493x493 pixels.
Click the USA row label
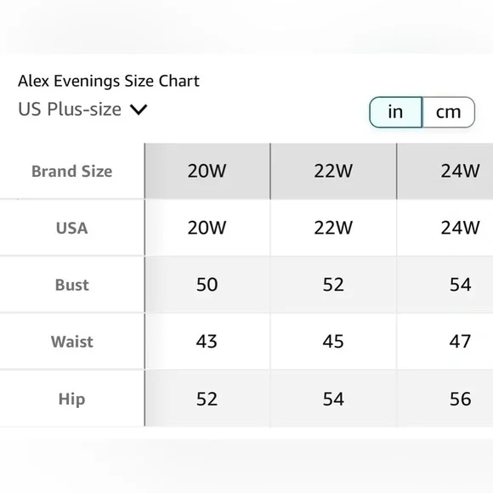pyautogui.click(x=72, y=229)
